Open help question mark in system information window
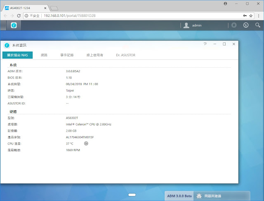This screenshot has height=201, width=264. tap(205, 44)
